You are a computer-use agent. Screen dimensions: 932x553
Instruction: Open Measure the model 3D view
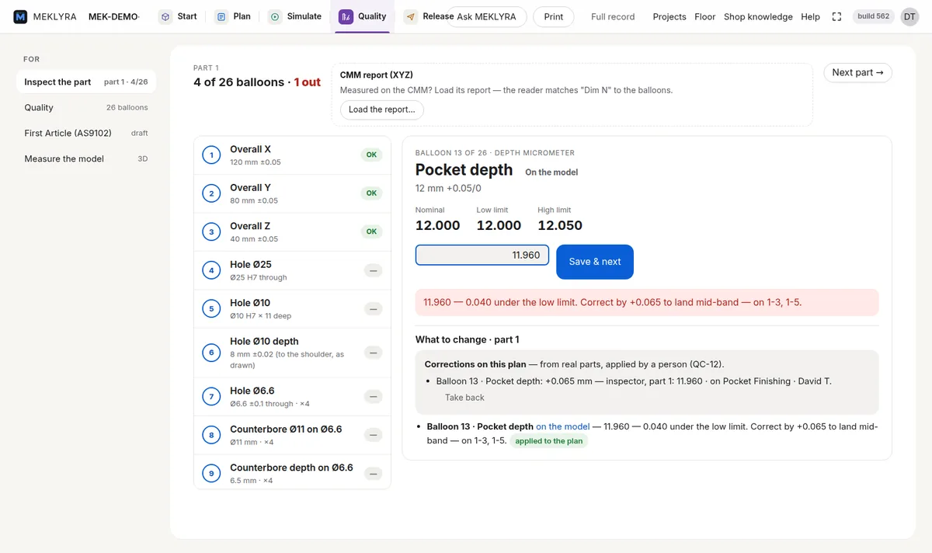tap(86, 158)
